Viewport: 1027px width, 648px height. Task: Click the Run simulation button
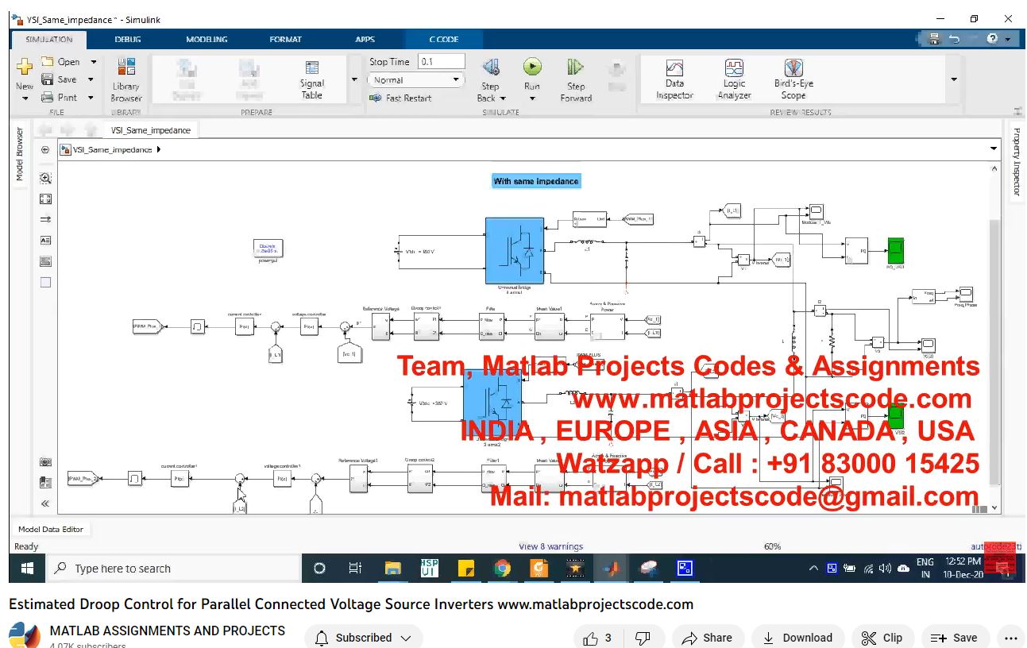(x=532, y=67)
